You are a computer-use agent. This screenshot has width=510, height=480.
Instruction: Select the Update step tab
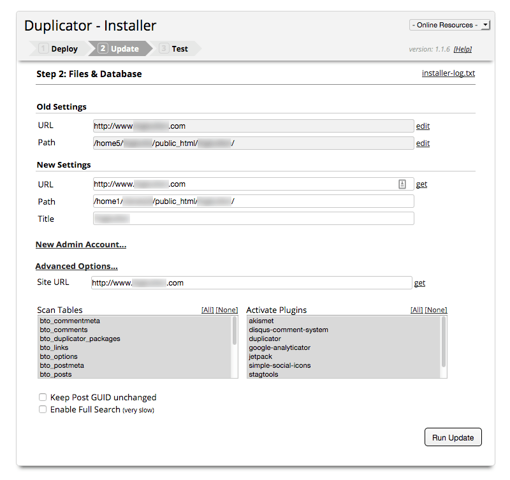(x=119, y=49)
